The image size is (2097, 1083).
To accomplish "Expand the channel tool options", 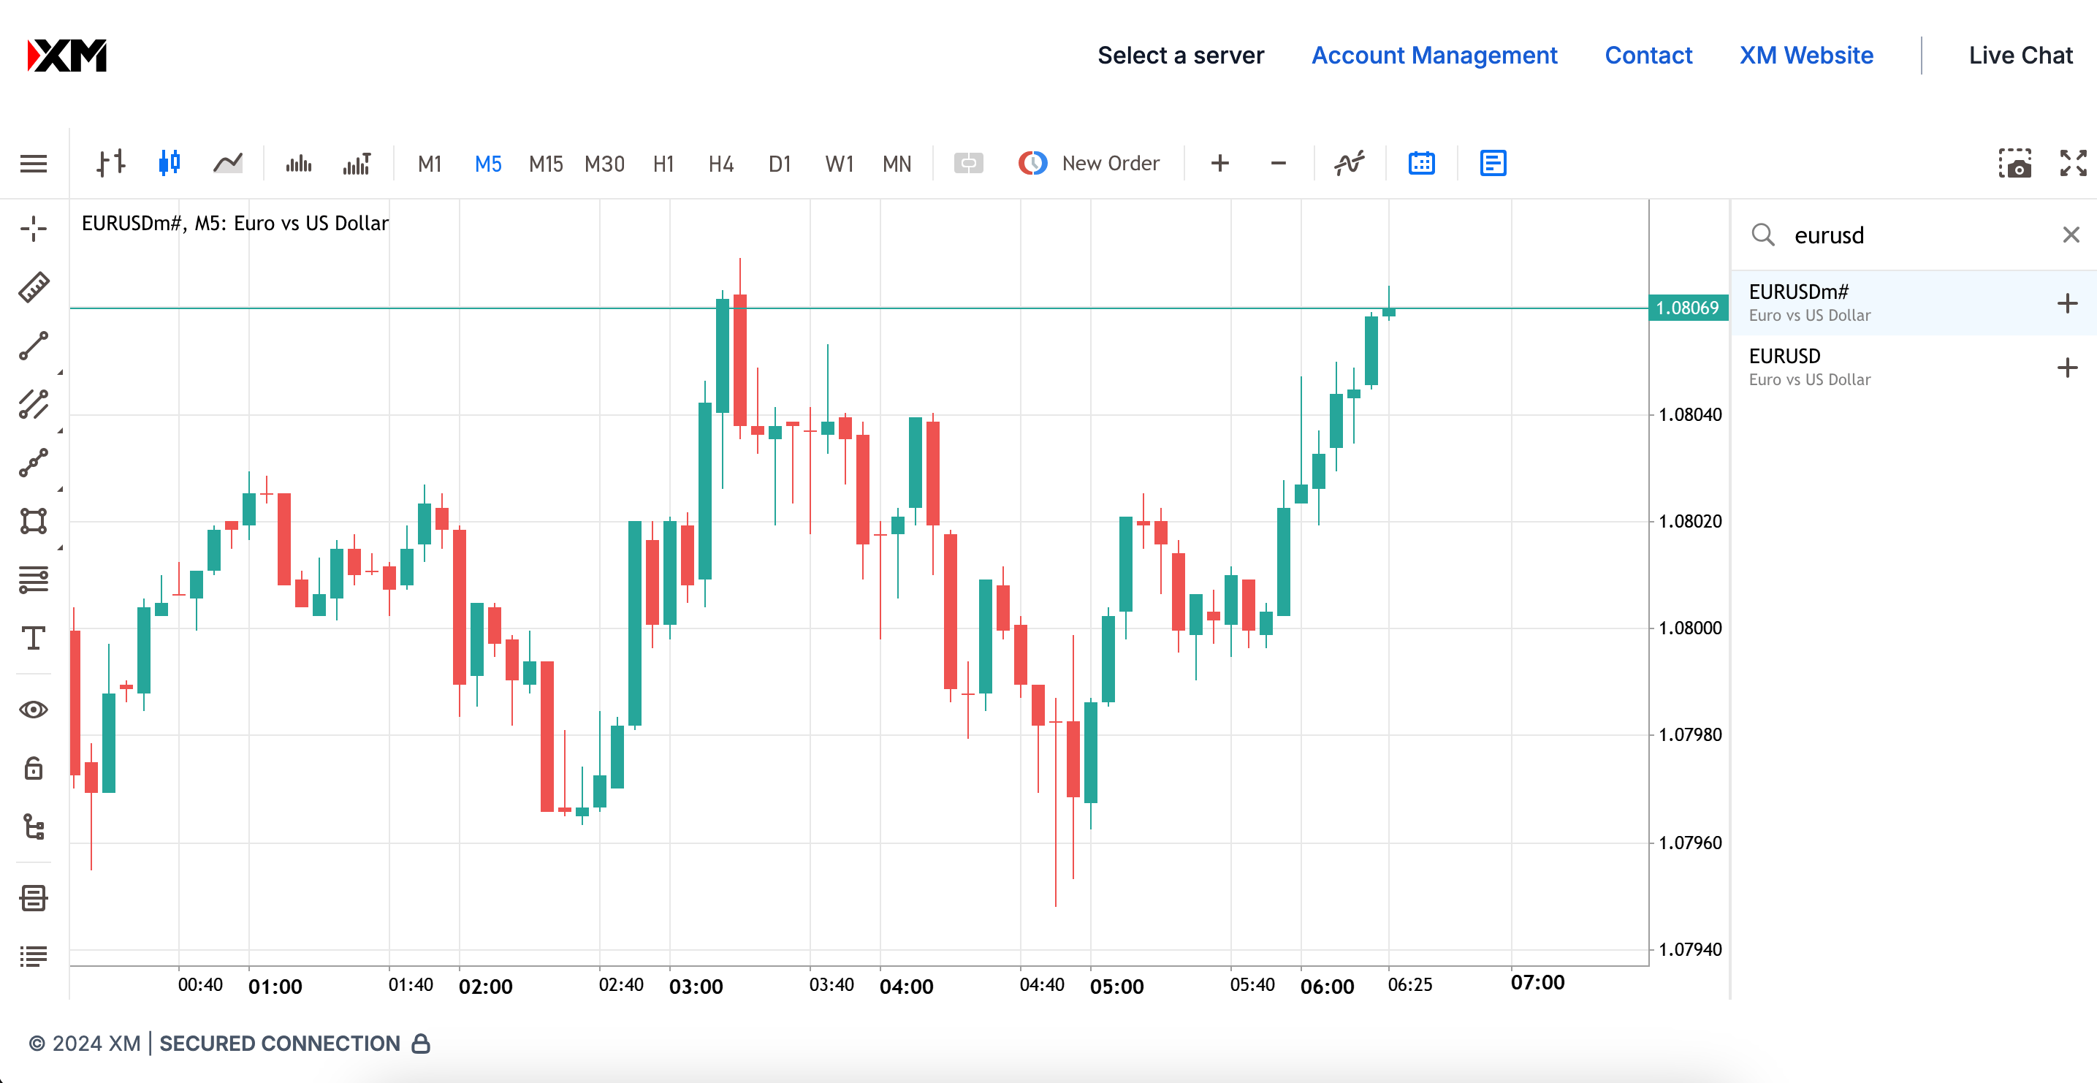I will pos(60,430).
